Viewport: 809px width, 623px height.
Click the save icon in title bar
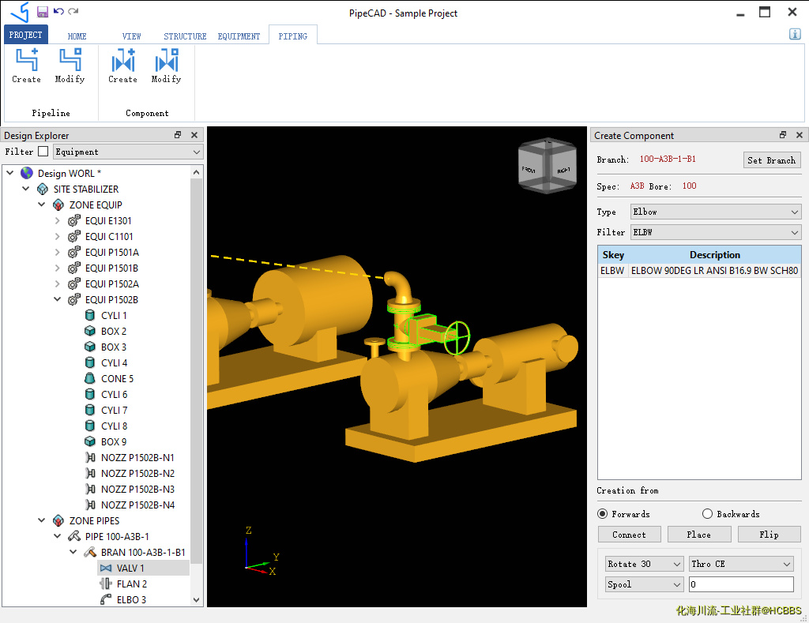(x=43, y=12)
